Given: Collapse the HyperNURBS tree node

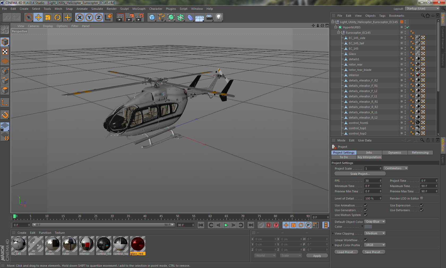Looking at the screenshot, I should 336,27.
